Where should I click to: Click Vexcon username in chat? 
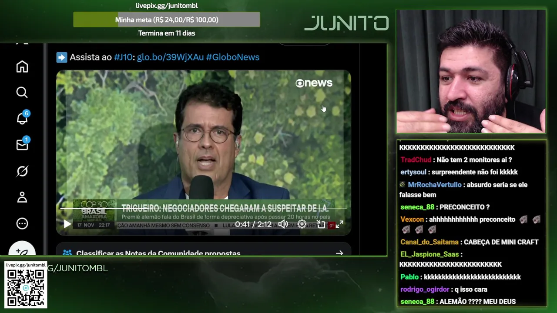pos(412,220)
